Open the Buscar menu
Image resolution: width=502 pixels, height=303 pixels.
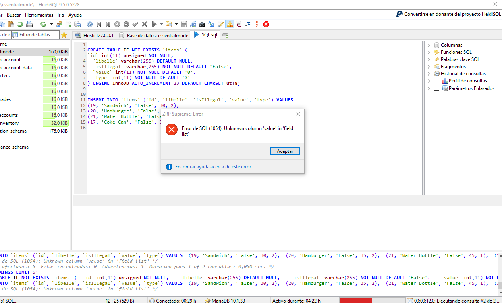coord(14,15)
